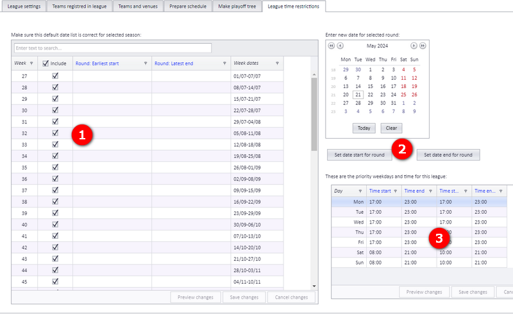Toggle the Include header checkbox

point(46,64)
